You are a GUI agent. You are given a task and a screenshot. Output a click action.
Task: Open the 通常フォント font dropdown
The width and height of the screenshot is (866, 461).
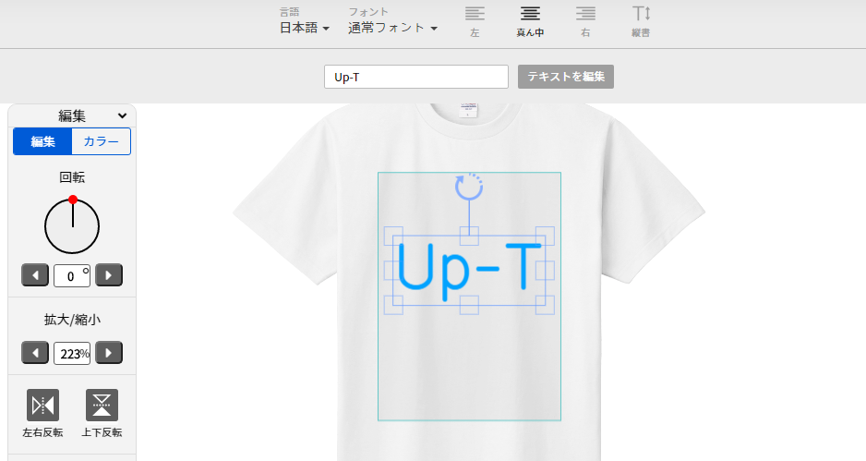[392, 28]
